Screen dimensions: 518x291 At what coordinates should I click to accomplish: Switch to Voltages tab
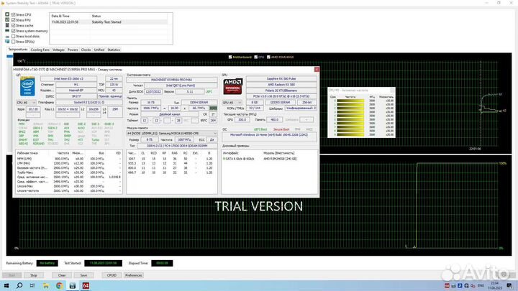click(x=58, y=50)
